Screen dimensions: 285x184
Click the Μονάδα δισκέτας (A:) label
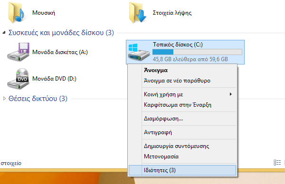(x=60, y=52)
